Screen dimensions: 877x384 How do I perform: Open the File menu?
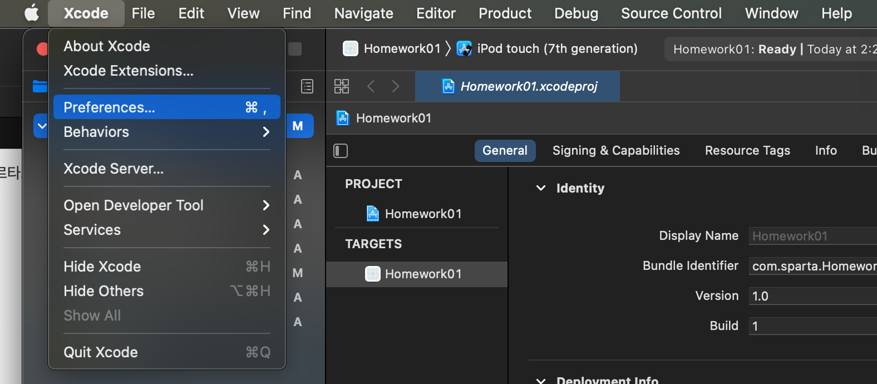click(143, 13)
